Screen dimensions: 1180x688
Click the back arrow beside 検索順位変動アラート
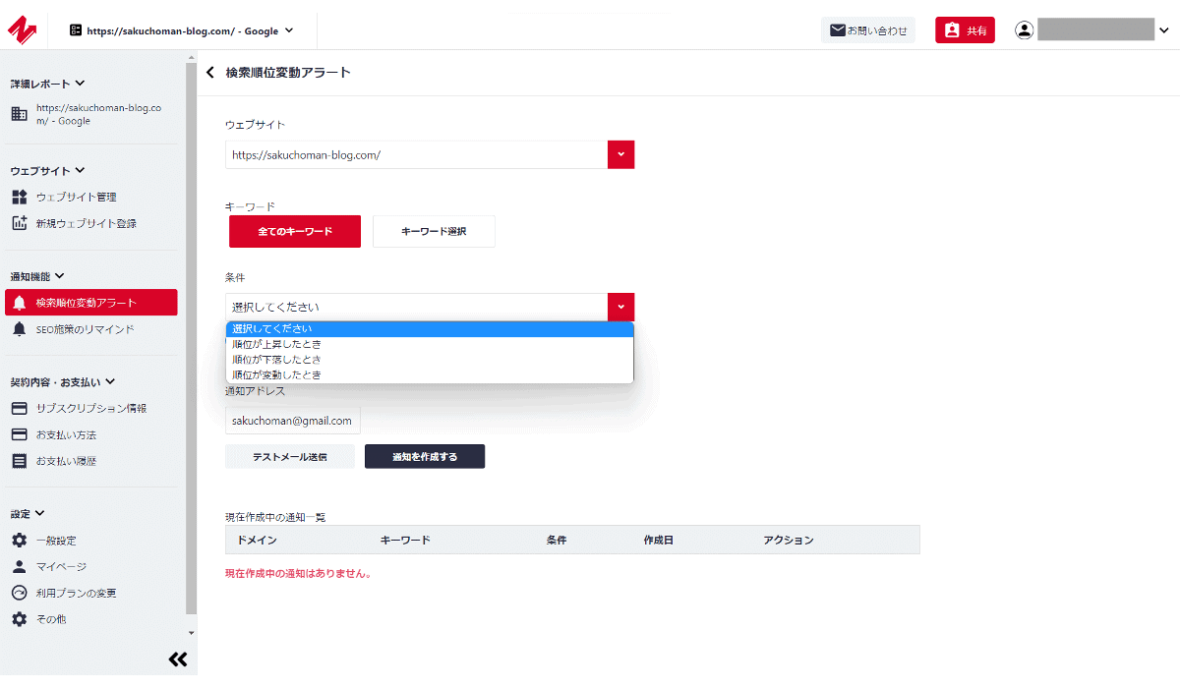pyautogui.click(x=209, y=73)
